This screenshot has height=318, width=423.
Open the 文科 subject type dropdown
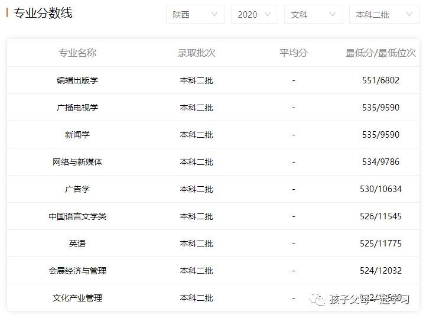point(313,15)
